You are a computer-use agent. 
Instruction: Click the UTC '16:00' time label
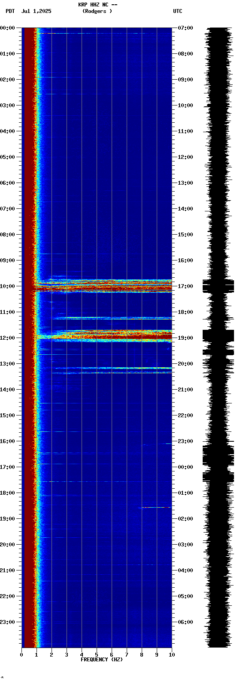pyautogui.click(x=185, y=260)
